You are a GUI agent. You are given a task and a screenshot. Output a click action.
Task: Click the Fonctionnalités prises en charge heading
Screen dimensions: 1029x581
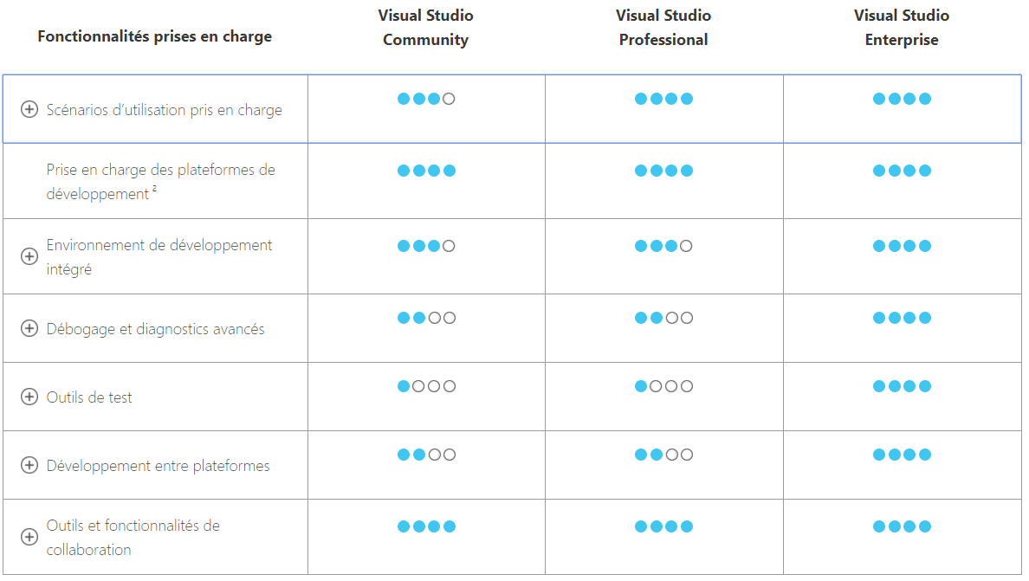pos(154,36)
